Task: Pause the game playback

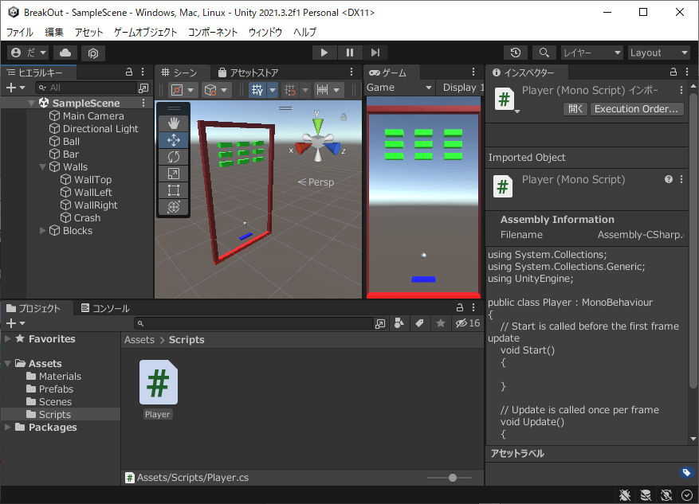Action: pos(349,53)
